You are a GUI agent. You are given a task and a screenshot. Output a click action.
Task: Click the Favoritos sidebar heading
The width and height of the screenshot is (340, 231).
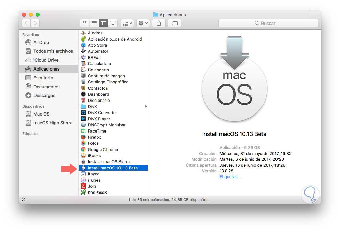point(31,35)
